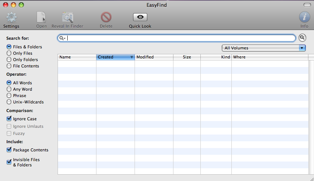Sort results by the Name column
314x181 pixels.
pyautogui.click(x=77, y=57)
